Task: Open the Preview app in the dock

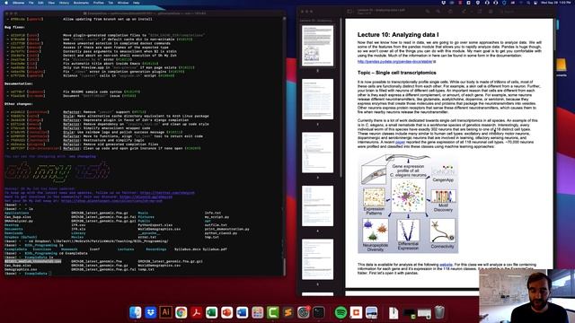Action: coord(371,312)
